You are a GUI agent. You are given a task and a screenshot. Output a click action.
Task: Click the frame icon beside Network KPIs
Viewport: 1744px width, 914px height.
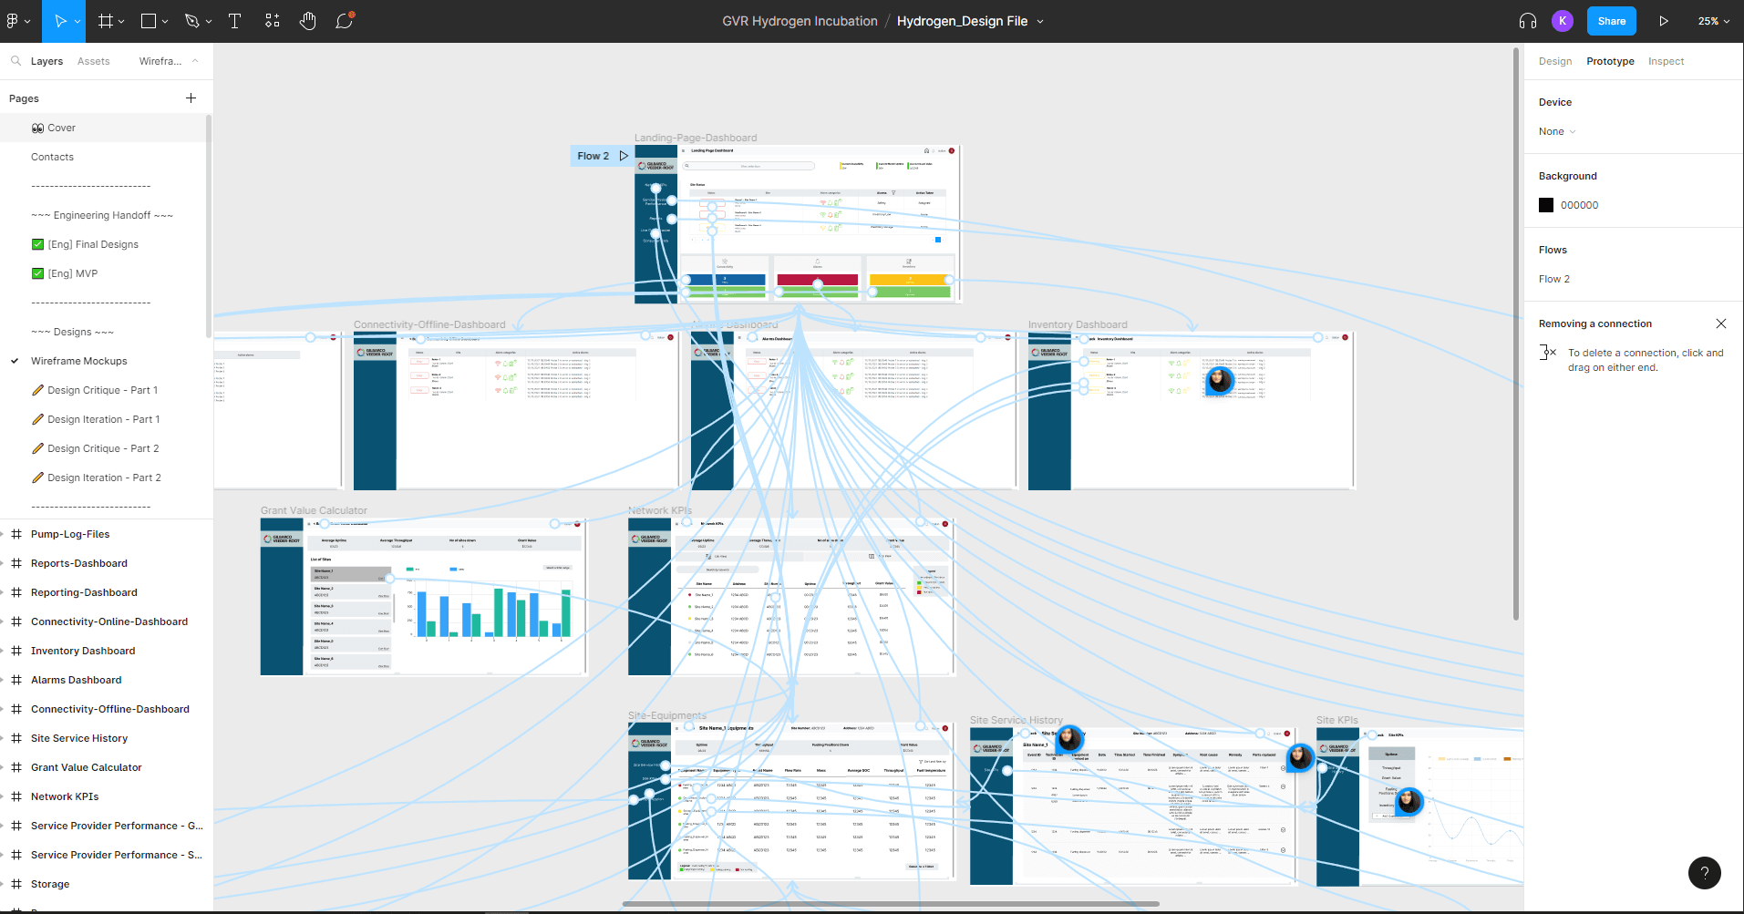click(x=16, y=796)
